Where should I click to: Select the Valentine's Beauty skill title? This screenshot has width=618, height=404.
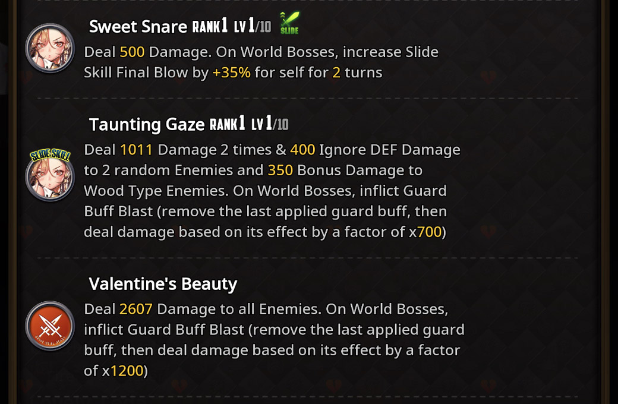(x=163, y=284)
